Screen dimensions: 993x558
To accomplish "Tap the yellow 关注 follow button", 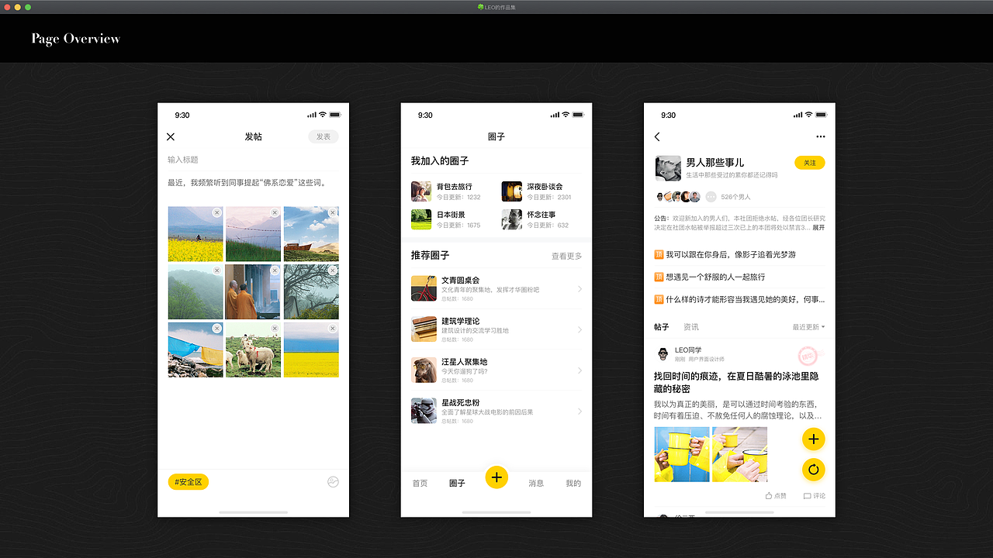I will click(x=810, y=163).
